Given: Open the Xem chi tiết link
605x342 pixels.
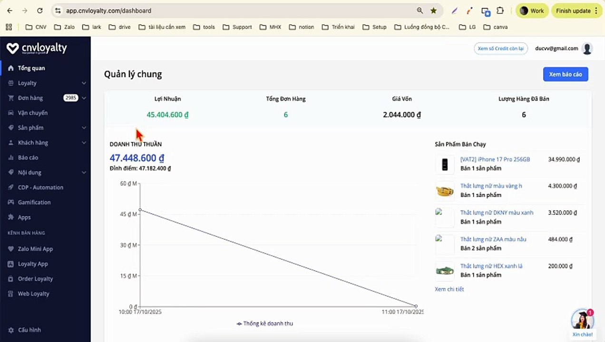Looking at the screenshot, I should (449, 289).
